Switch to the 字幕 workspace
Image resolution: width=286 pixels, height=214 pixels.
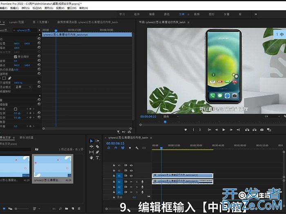tap(226, 14)
